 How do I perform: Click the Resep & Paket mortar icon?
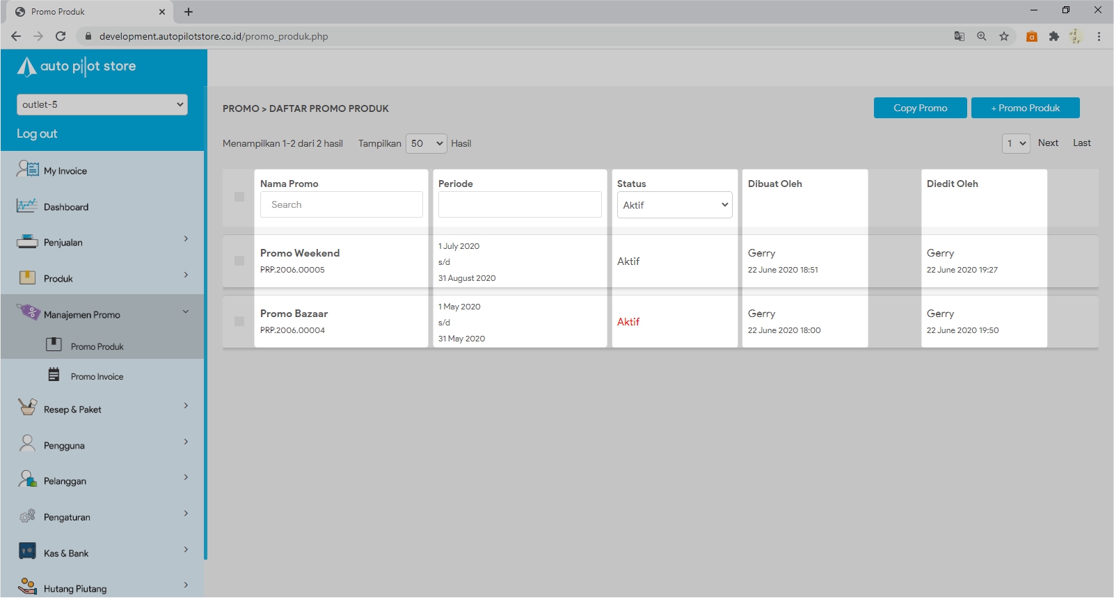pos(27,407)
